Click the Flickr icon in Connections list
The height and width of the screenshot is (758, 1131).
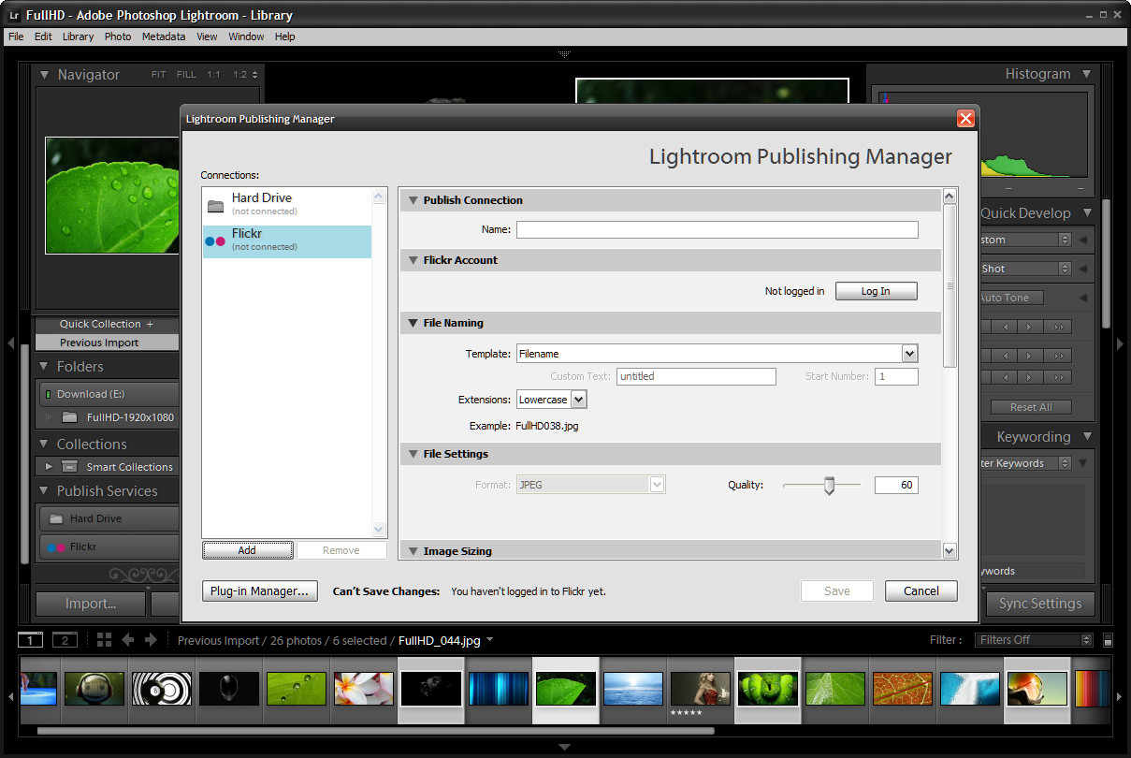point(215,241)
